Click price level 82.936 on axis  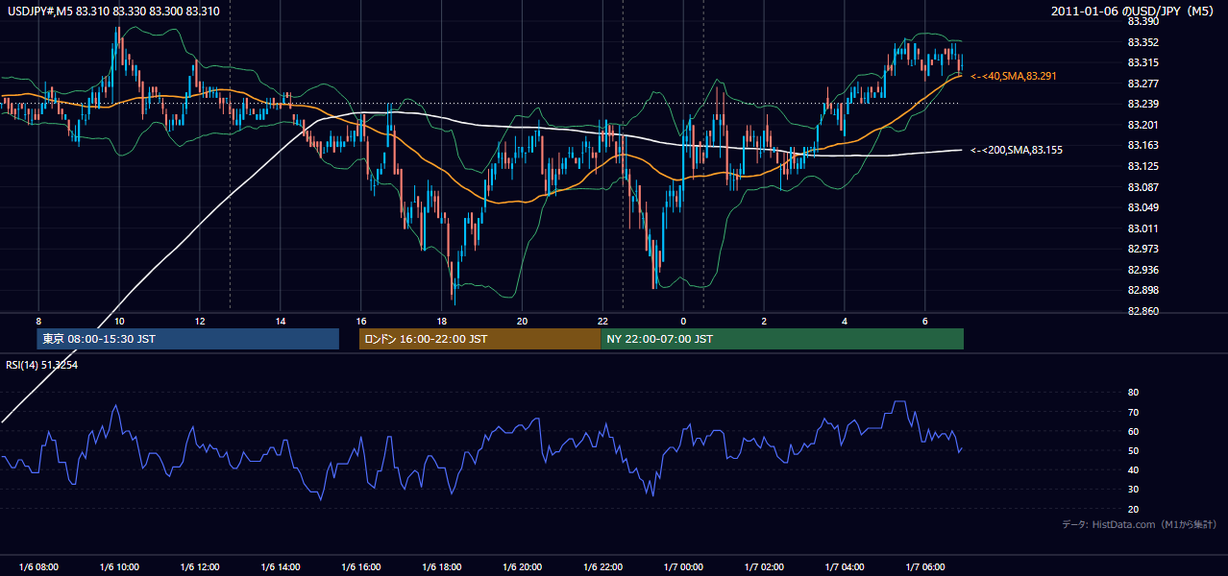point(1142,270)
